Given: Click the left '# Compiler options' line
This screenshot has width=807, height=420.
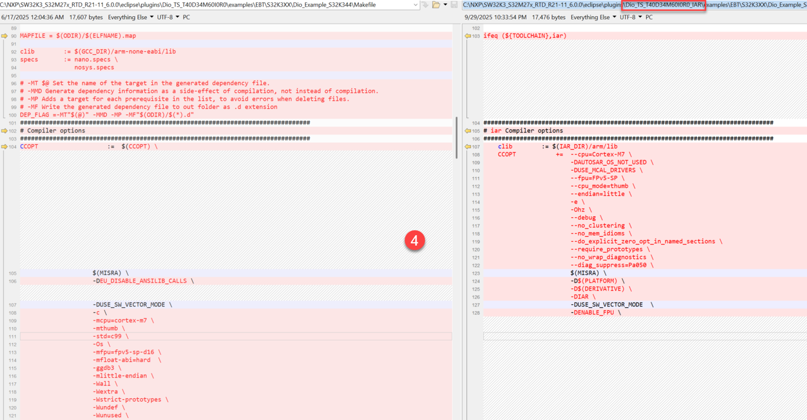Looking at the screenshot, I should (52, 131).
